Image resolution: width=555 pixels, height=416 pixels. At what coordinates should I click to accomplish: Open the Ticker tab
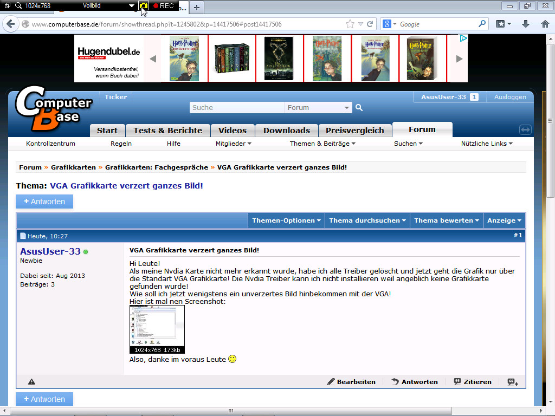[x=116, y=97]
